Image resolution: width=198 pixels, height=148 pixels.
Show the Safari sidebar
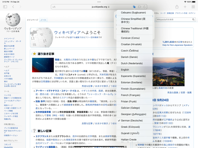pyautogui.click(x=5, y=7)
